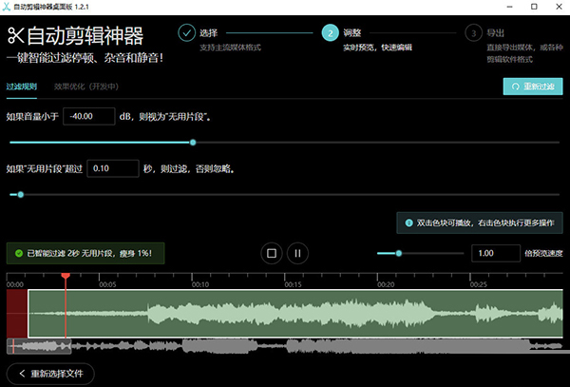The width and height of the screenshot is (570, 387).
Task: Click the step 3 导出 circle icon
Action: 473,33
